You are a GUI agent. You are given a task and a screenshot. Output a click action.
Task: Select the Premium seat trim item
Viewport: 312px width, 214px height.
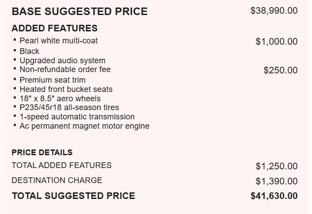coord(53,80)
